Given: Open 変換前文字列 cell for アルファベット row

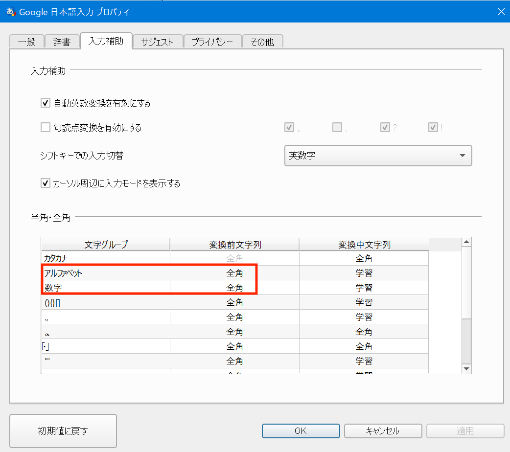Looking at the screenshot, I should pyautogui.click(x=234, y=273).
